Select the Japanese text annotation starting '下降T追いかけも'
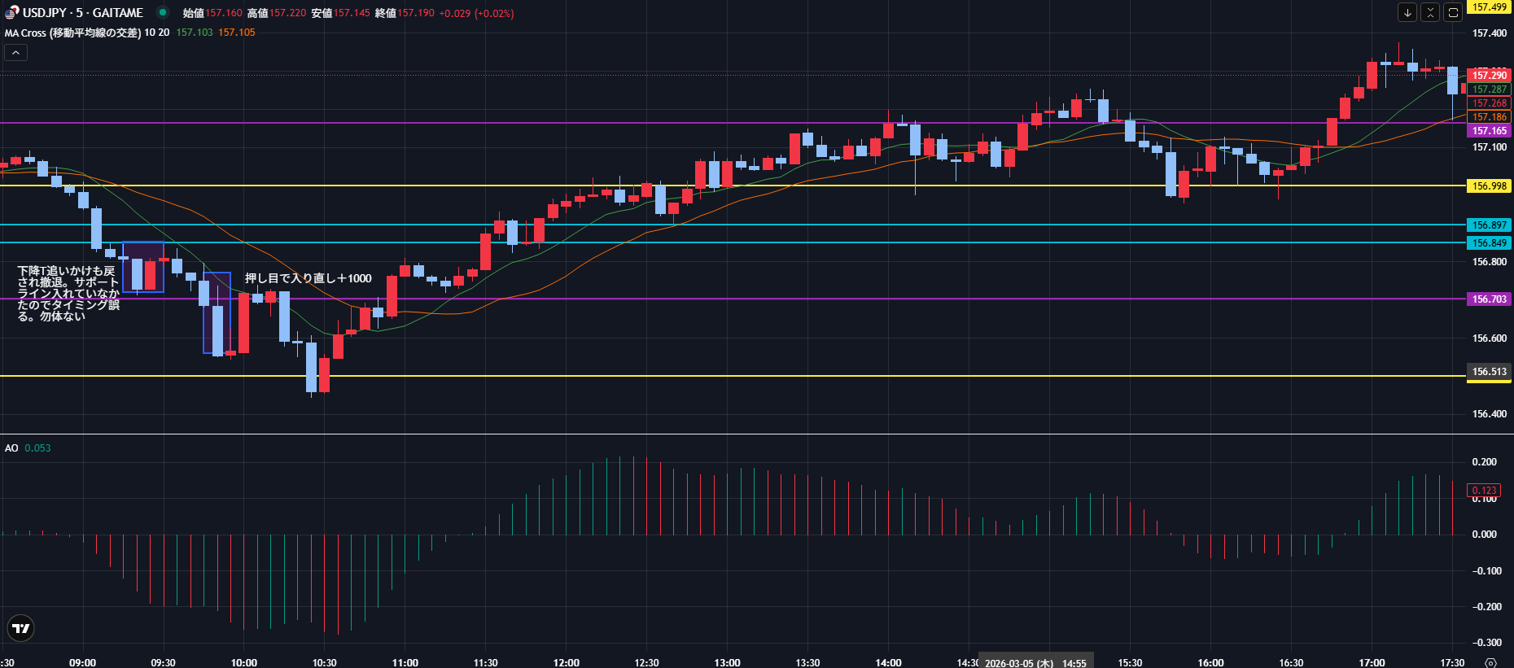Screen dimensions: 1514x668 click(x=68, y=293)
